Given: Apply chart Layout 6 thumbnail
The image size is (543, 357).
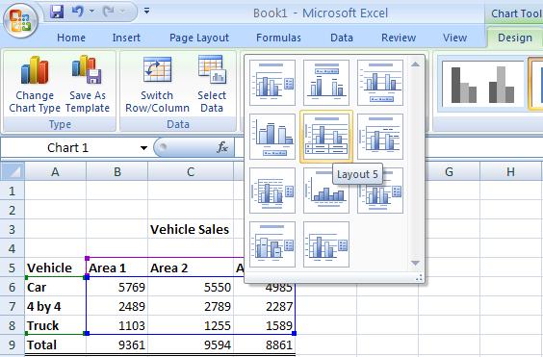Looking at the screenshot, I should click(380, 137).
